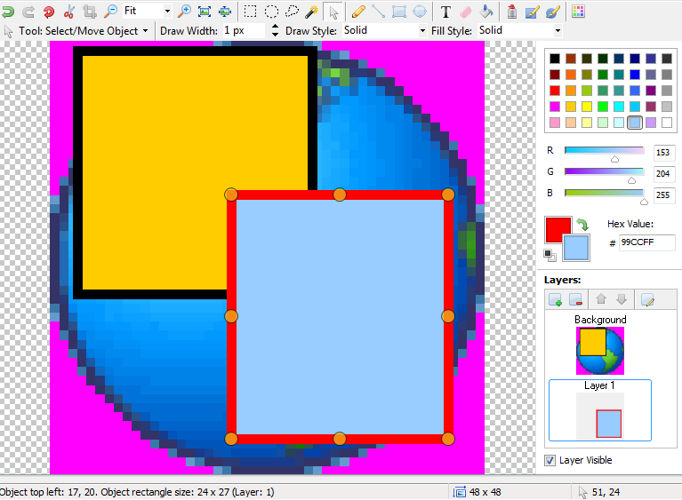Click the top-left orange resize handle
Image resolution: width=682 pixels, height=500 pixels.
(x=231, y=194)
